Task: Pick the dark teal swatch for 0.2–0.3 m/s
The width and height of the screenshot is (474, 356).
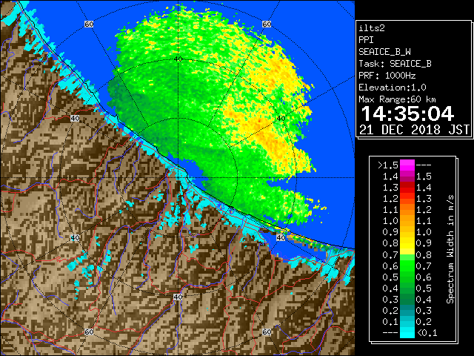Action: [407, 310]
